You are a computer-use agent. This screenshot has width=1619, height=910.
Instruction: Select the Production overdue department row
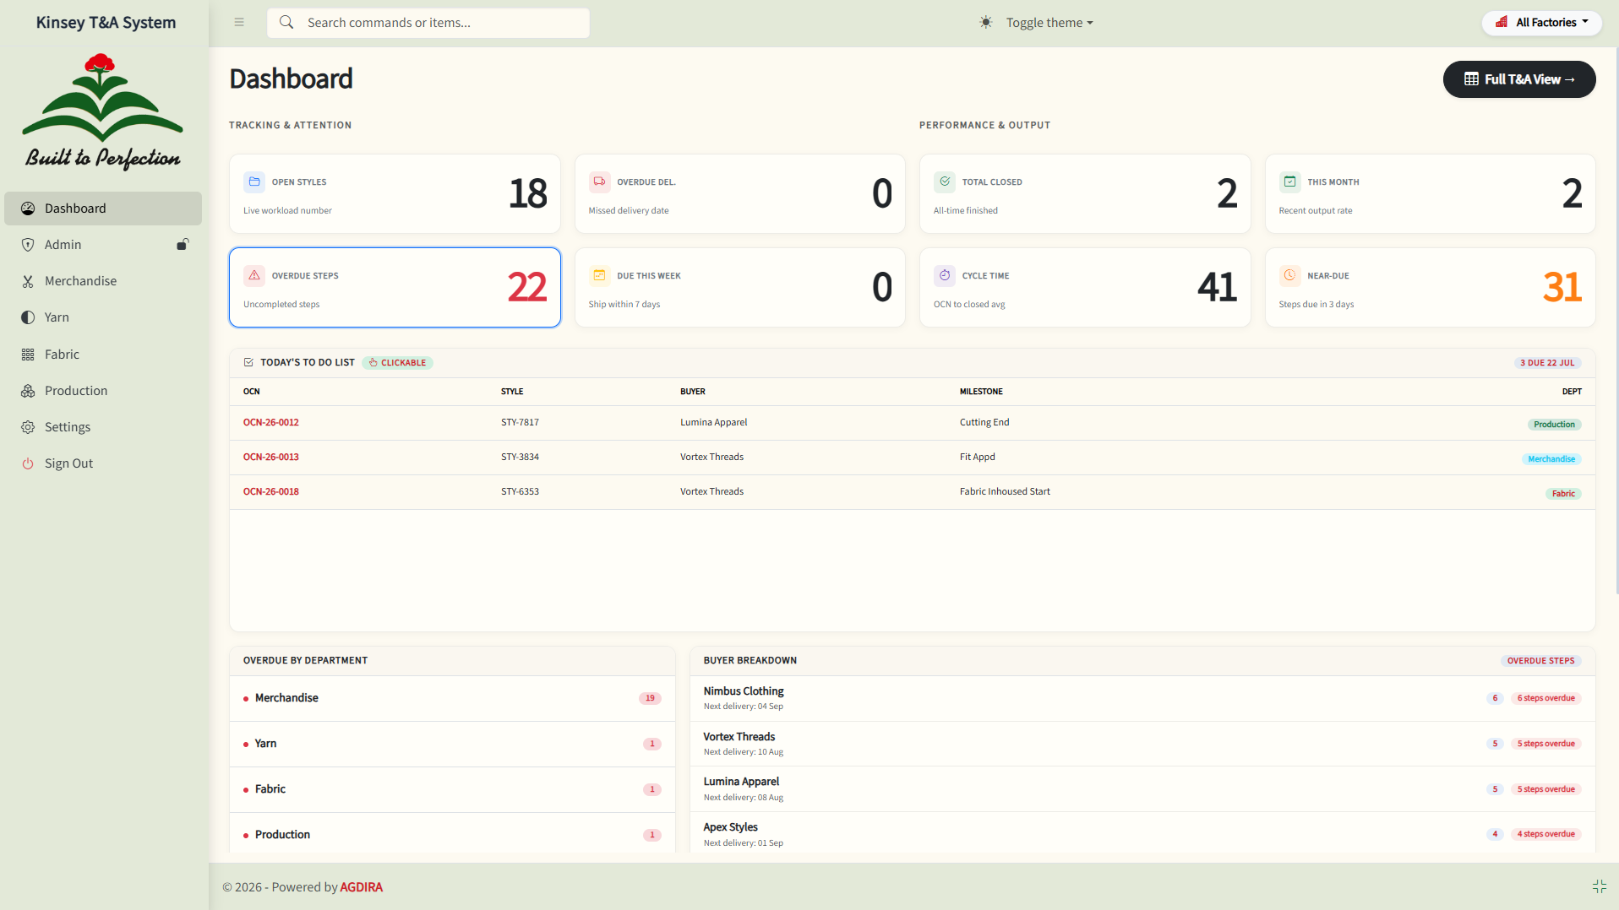point(452,835)
